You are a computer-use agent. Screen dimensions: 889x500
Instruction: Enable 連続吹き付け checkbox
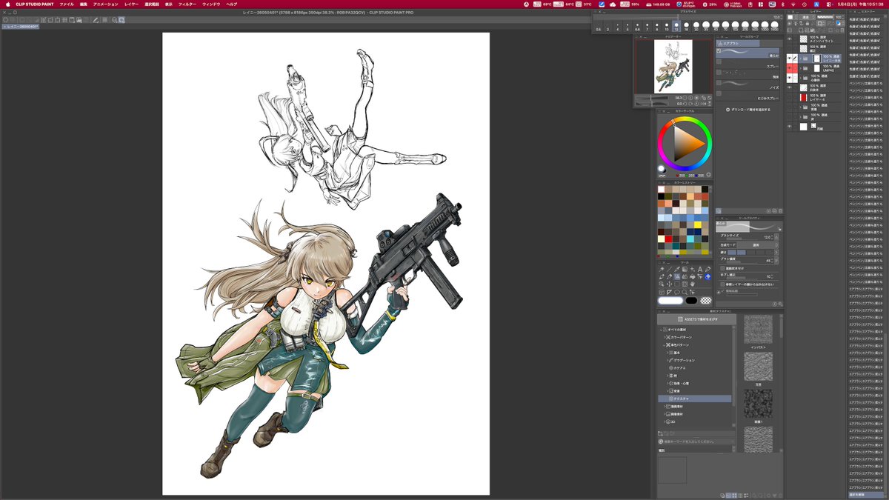tap(722, 268)
